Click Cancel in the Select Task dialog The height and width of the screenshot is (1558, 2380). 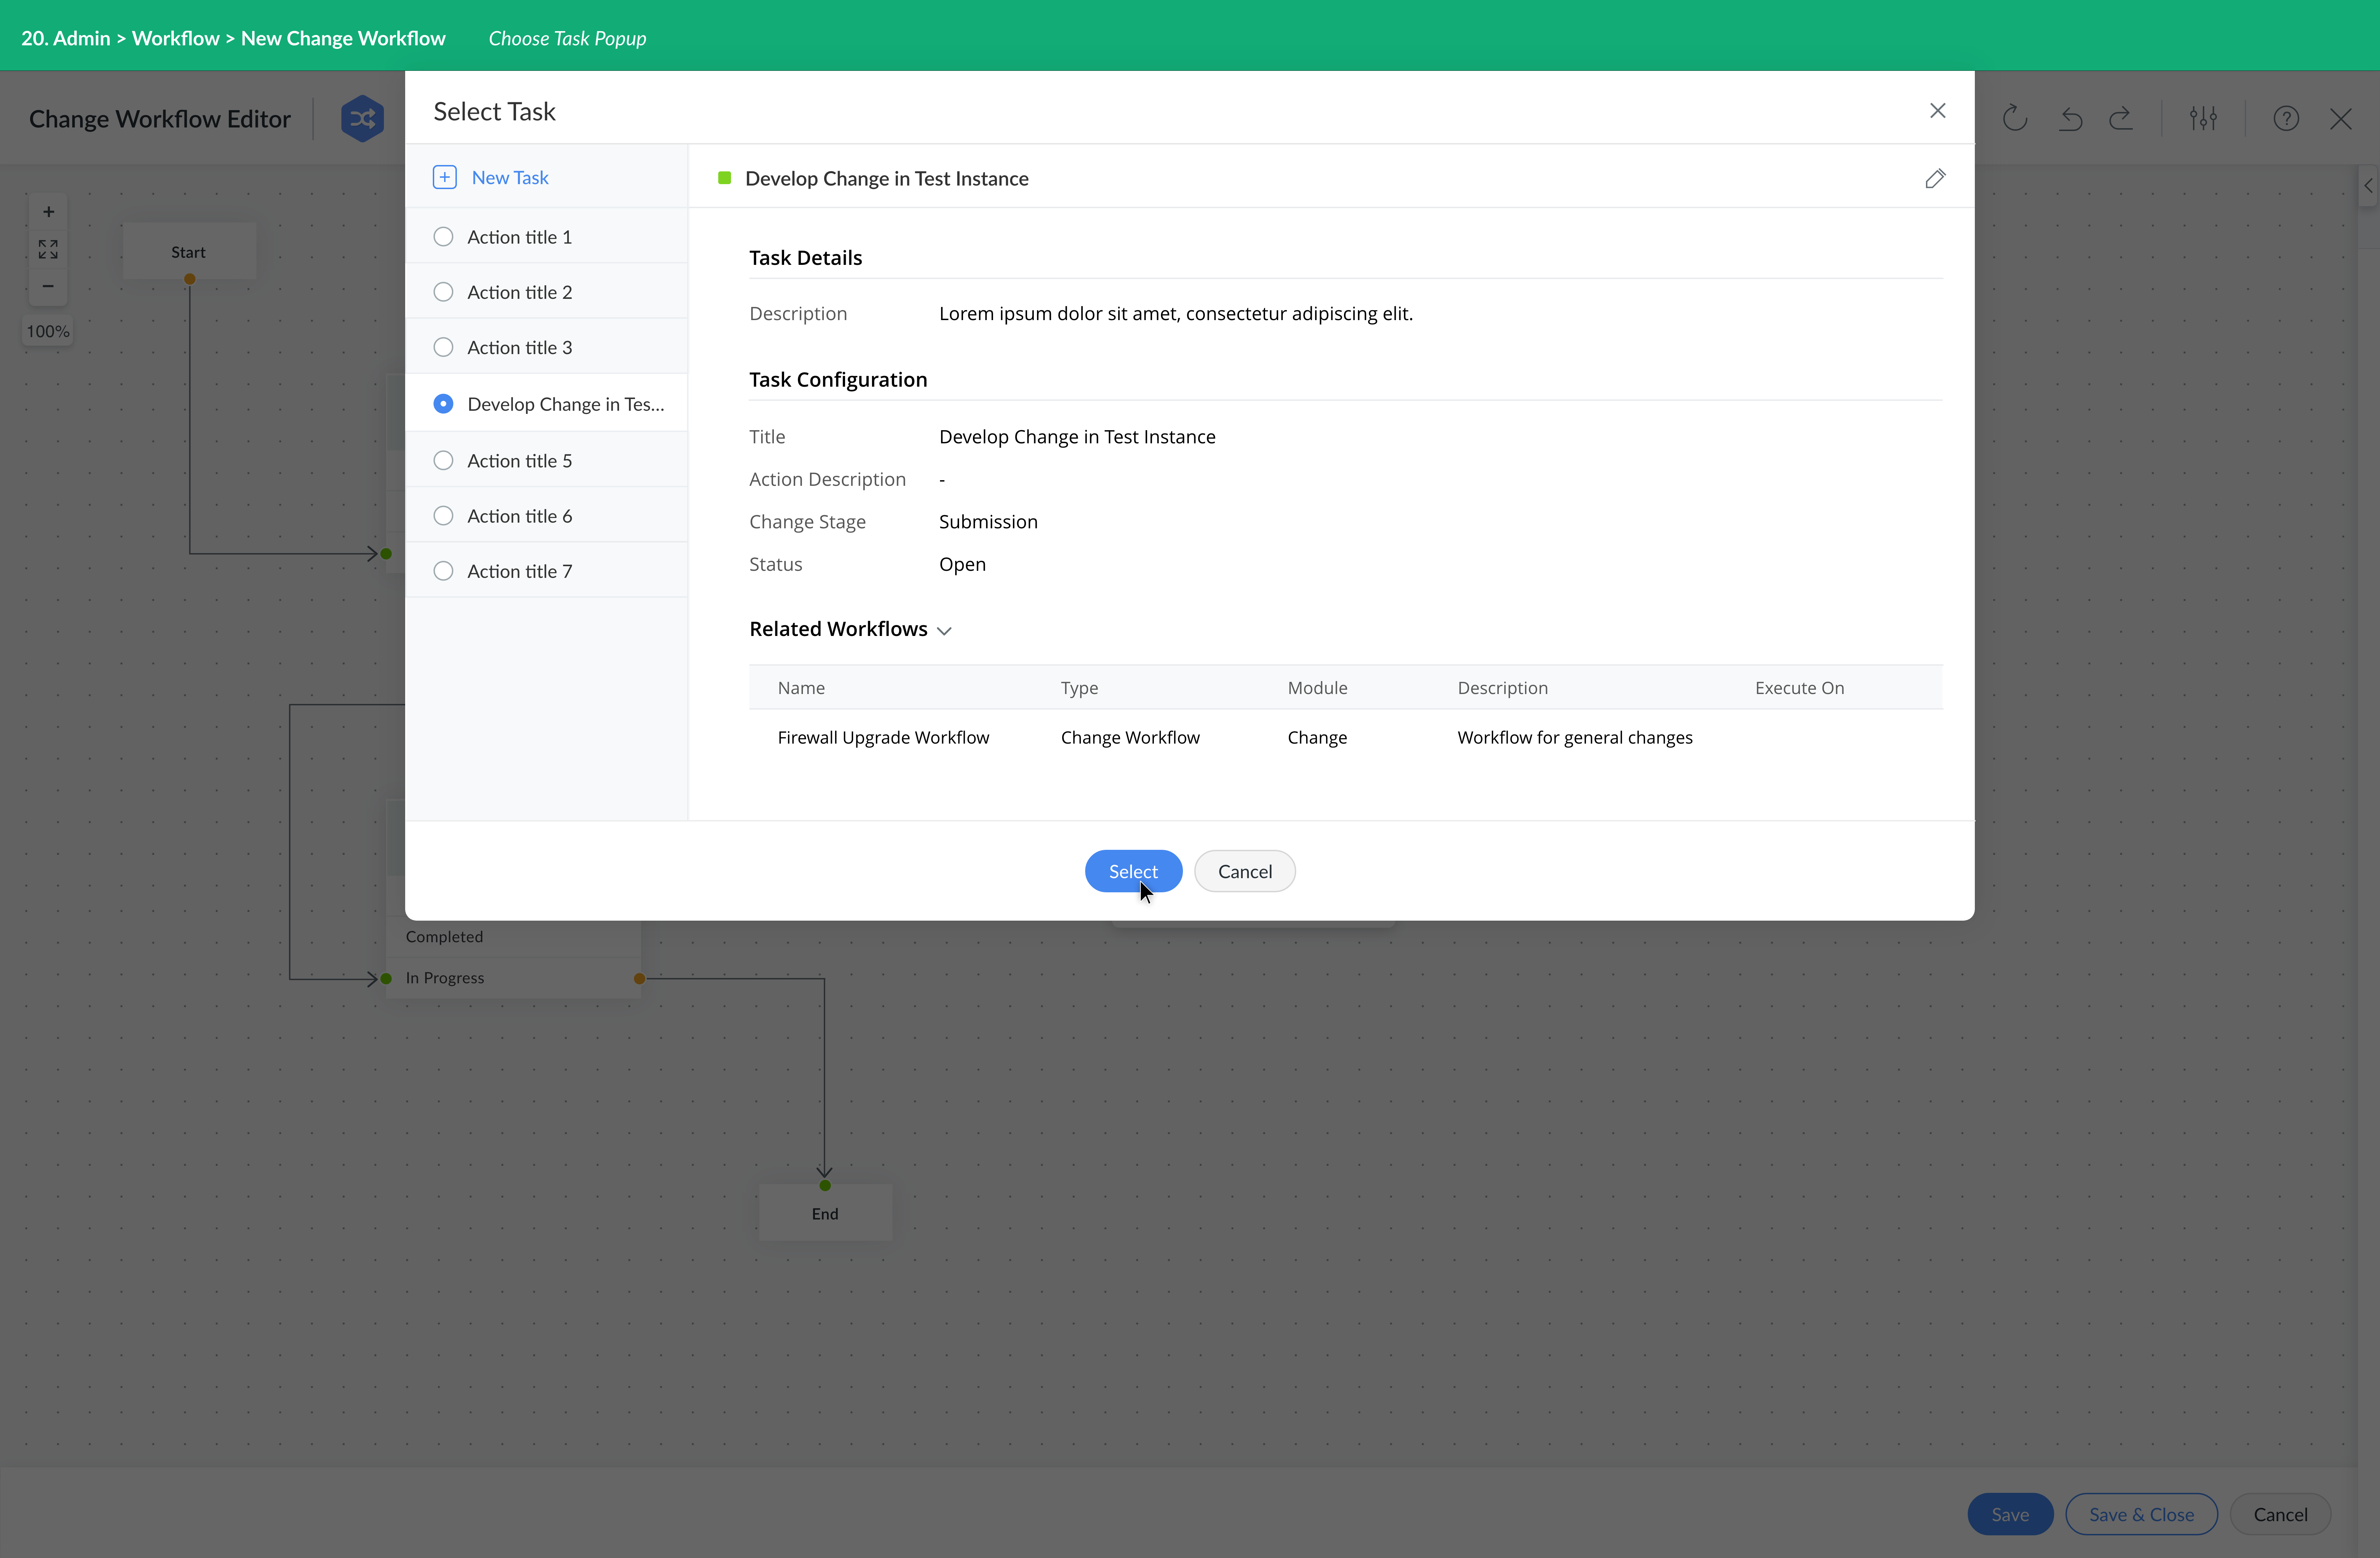pos(1245,871)
